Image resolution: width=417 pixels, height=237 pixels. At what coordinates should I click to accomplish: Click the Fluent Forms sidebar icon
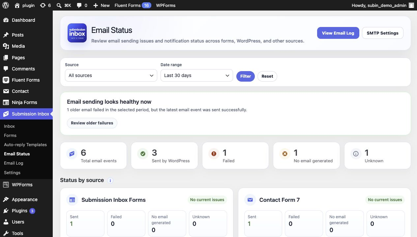point(6,80)
